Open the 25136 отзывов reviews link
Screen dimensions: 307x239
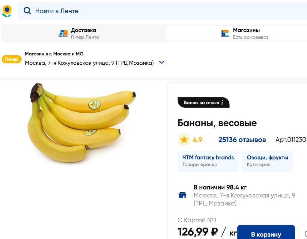[242, 140]
